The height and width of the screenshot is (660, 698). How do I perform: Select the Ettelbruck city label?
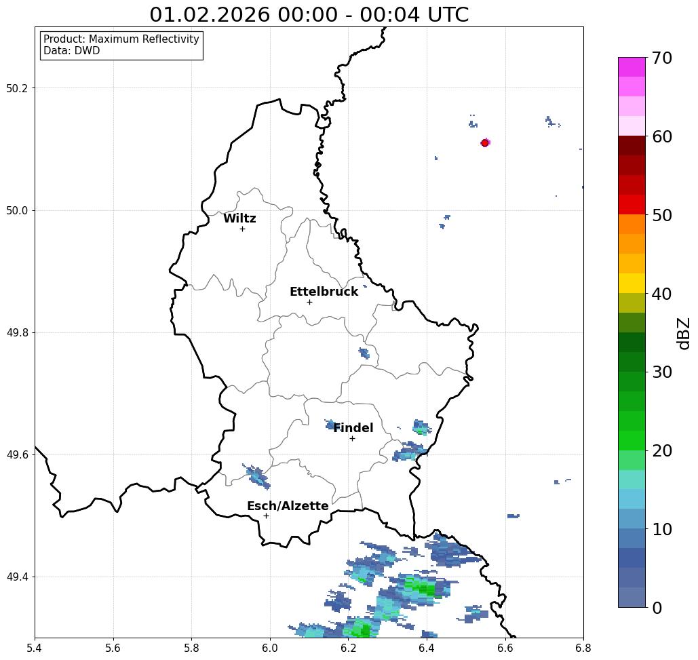(324, 292)
